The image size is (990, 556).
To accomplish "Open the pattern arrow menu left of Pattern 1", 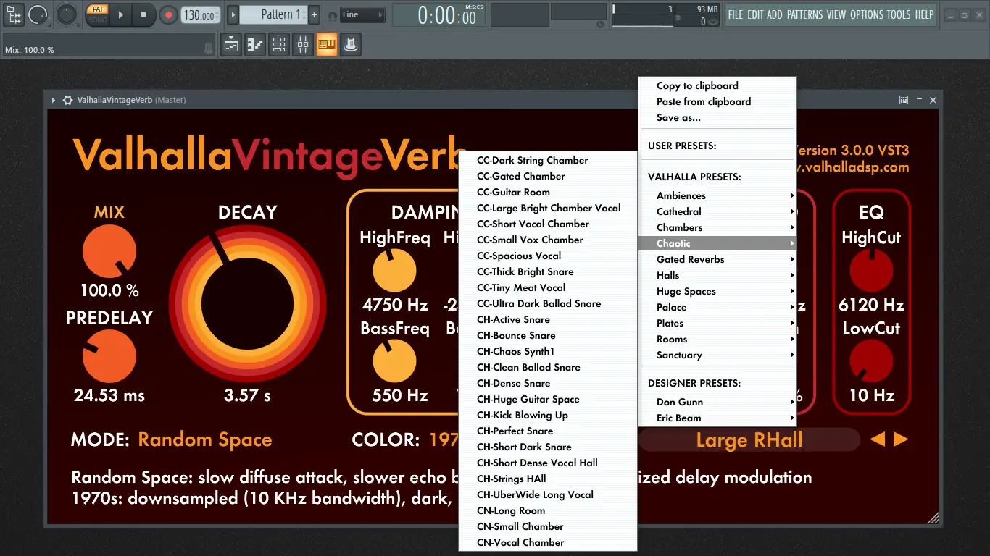I will click(233, 14).
